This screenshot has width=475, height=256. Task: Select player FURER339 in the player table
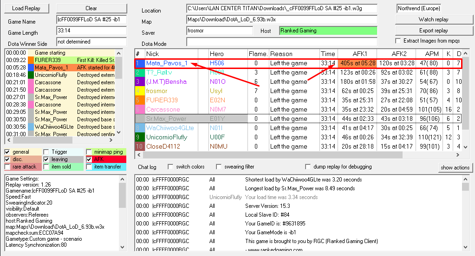point(162,100)
